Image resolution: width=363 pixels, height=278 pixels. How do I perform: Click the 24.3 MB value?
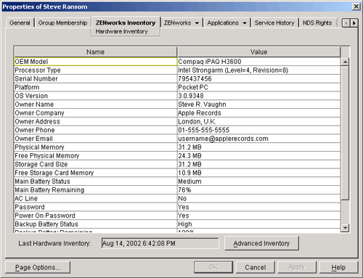tap(258, 156)
